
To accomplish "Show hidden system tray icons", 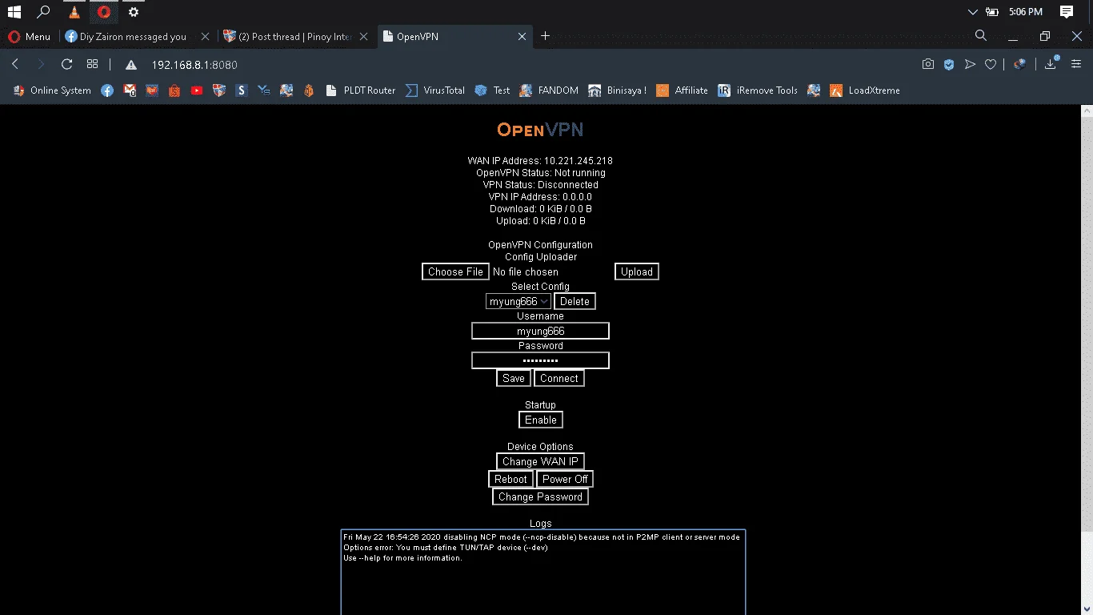I will [x=973, y=12].
